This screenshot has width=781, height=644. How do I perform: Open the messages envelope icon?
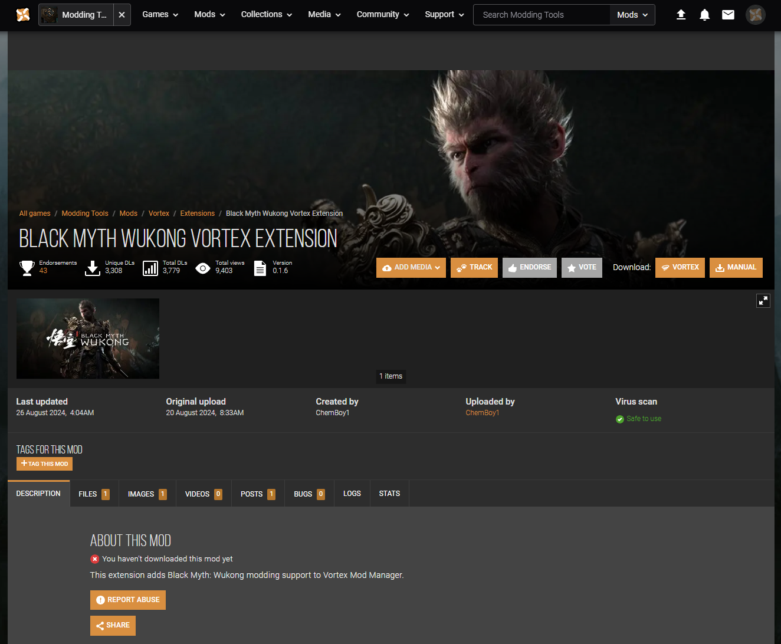(729, 15)
